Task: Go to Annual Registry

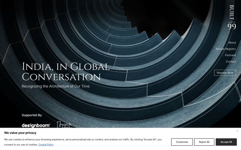Action: [226, 49]
